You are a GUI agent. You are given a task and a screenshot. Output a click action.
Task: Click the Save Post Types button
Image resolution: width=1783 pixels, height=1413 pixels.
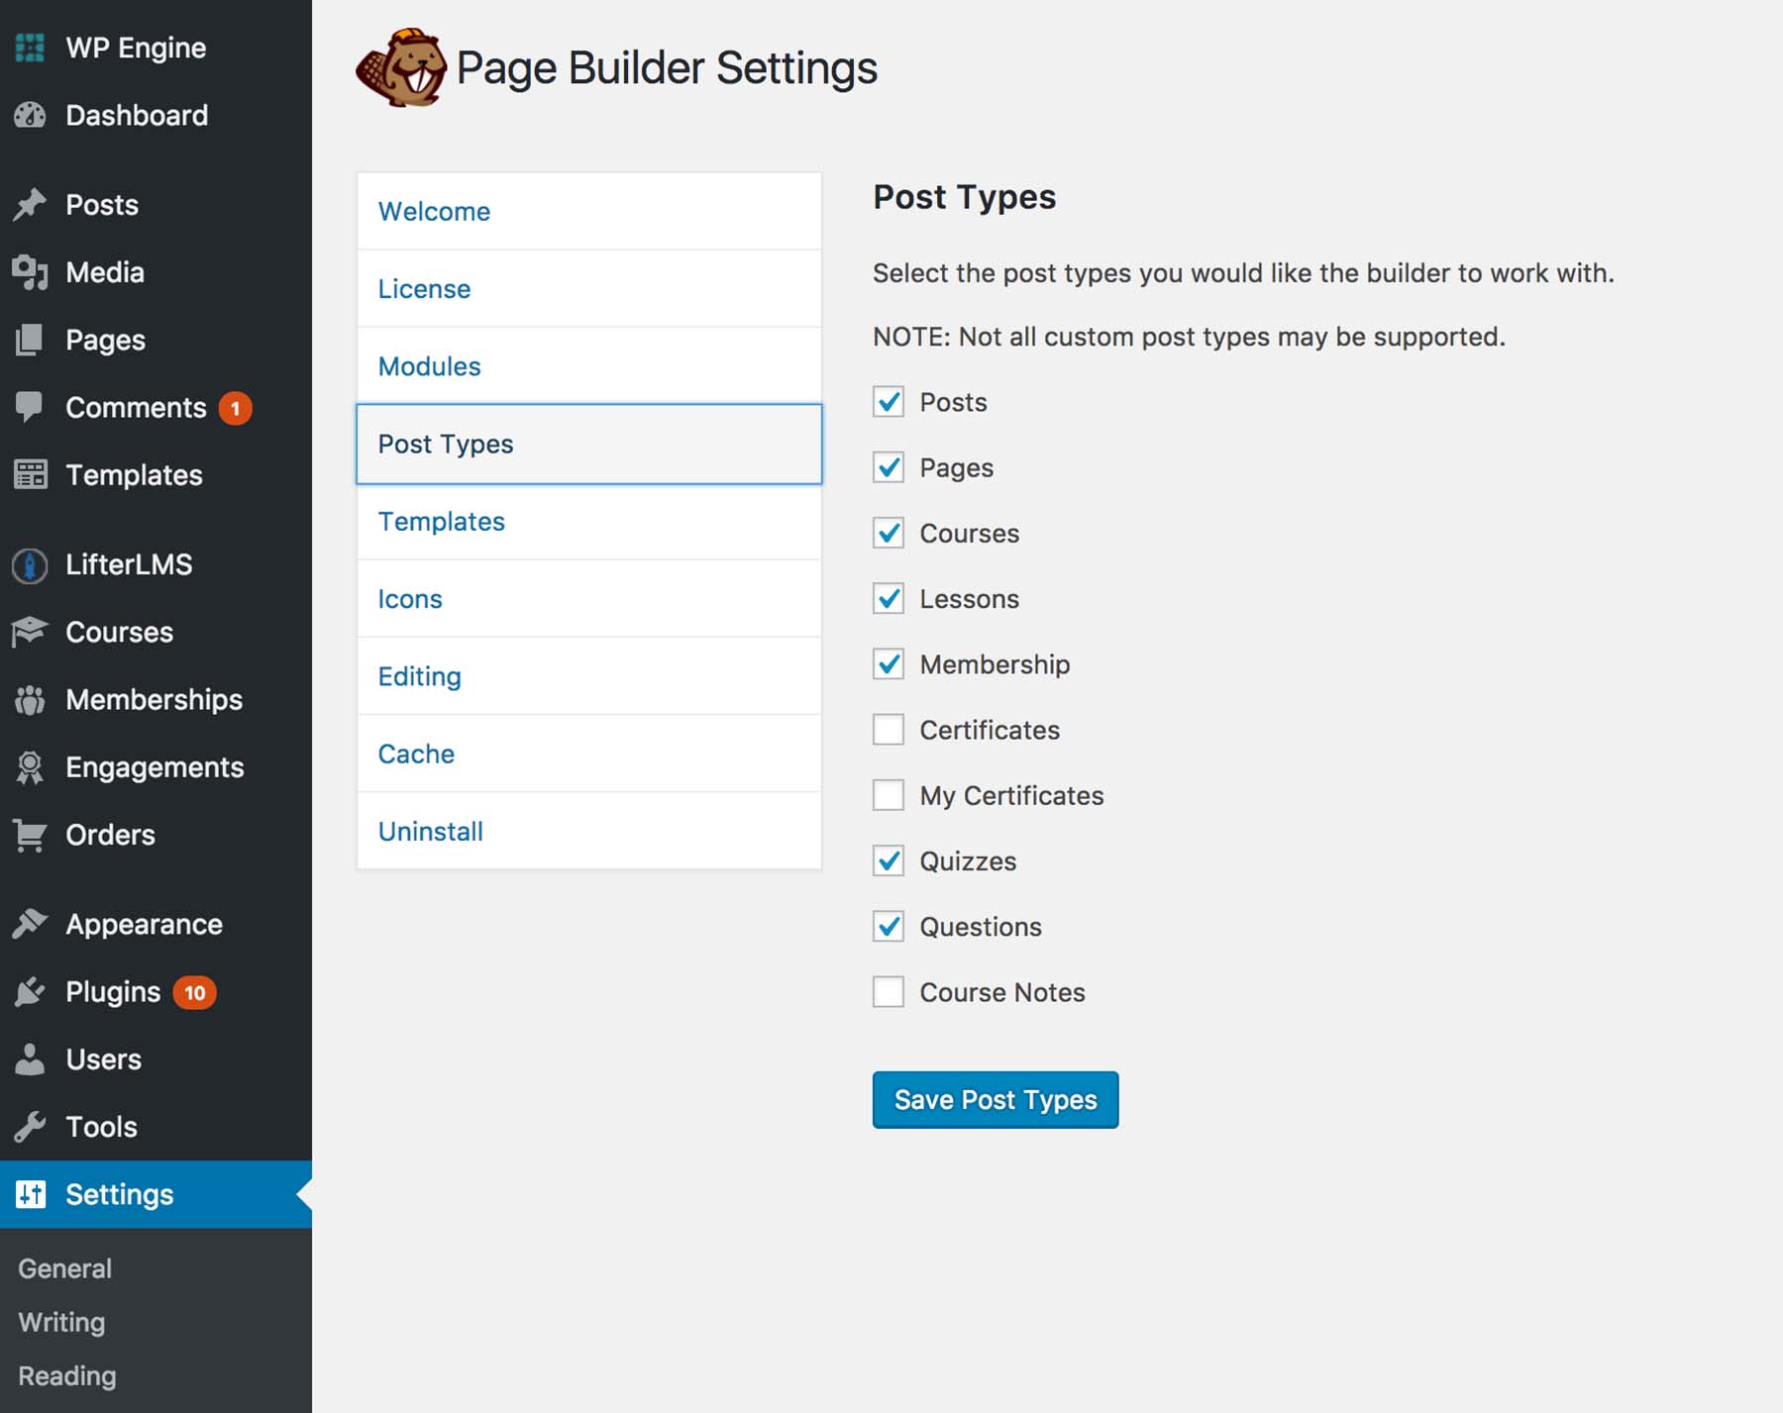coord(995,1099)
